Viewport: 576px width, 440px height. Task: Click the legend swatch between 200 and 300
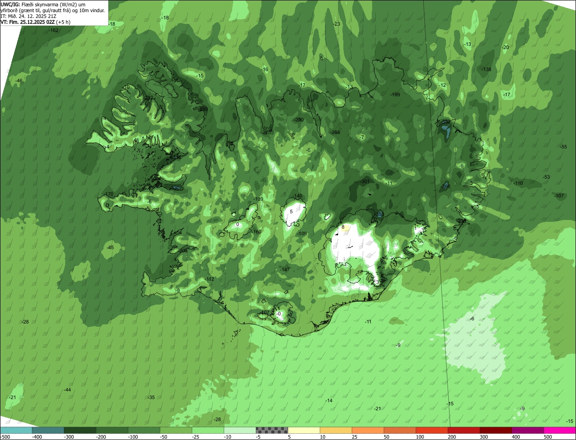463,430
